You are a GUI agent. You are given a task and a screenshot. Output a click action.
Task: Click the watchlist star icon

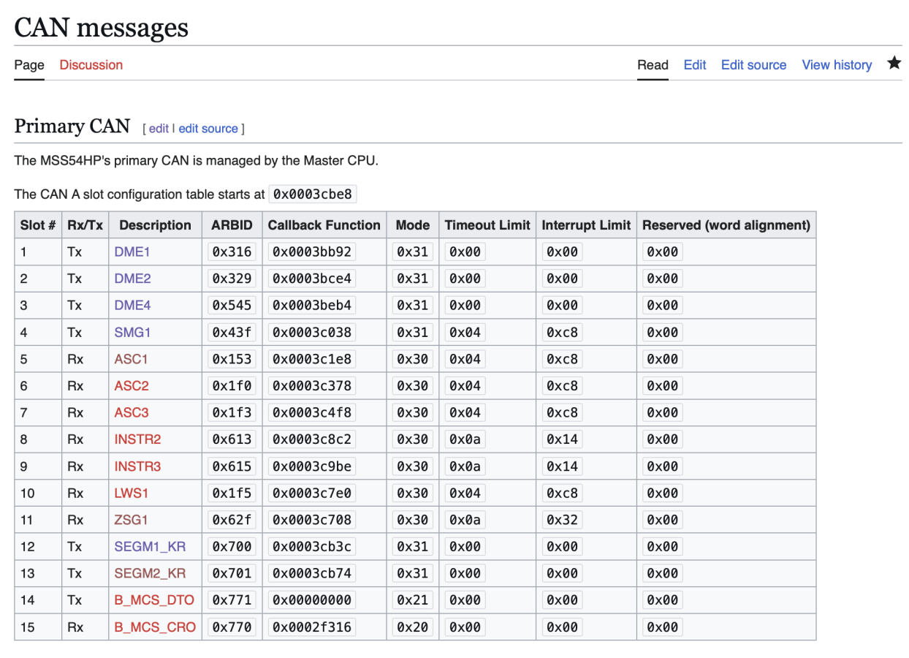click(x=894, y=64)
